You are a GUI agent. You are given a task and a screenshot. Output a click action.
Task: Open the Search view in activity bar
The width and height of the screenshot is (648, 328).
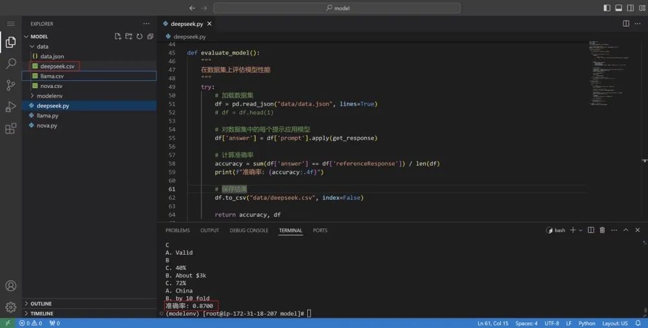pos(11,63)
